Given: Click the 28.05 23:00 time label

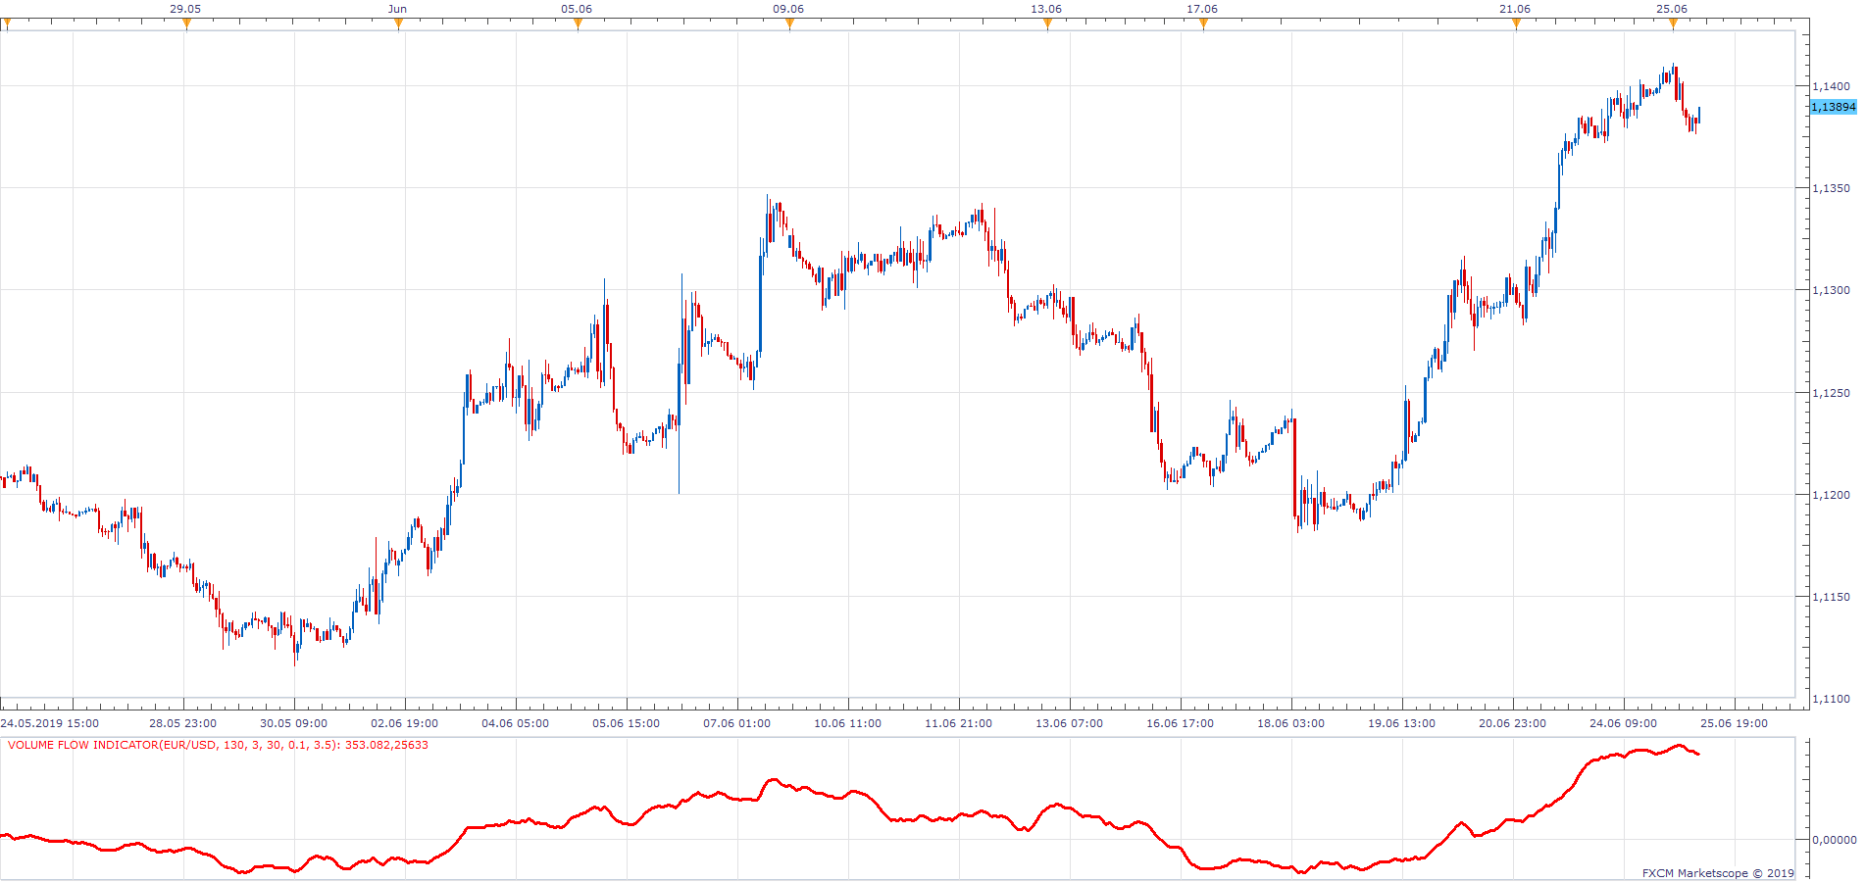Looking at the screenshot, I should [x=182, y=723].
